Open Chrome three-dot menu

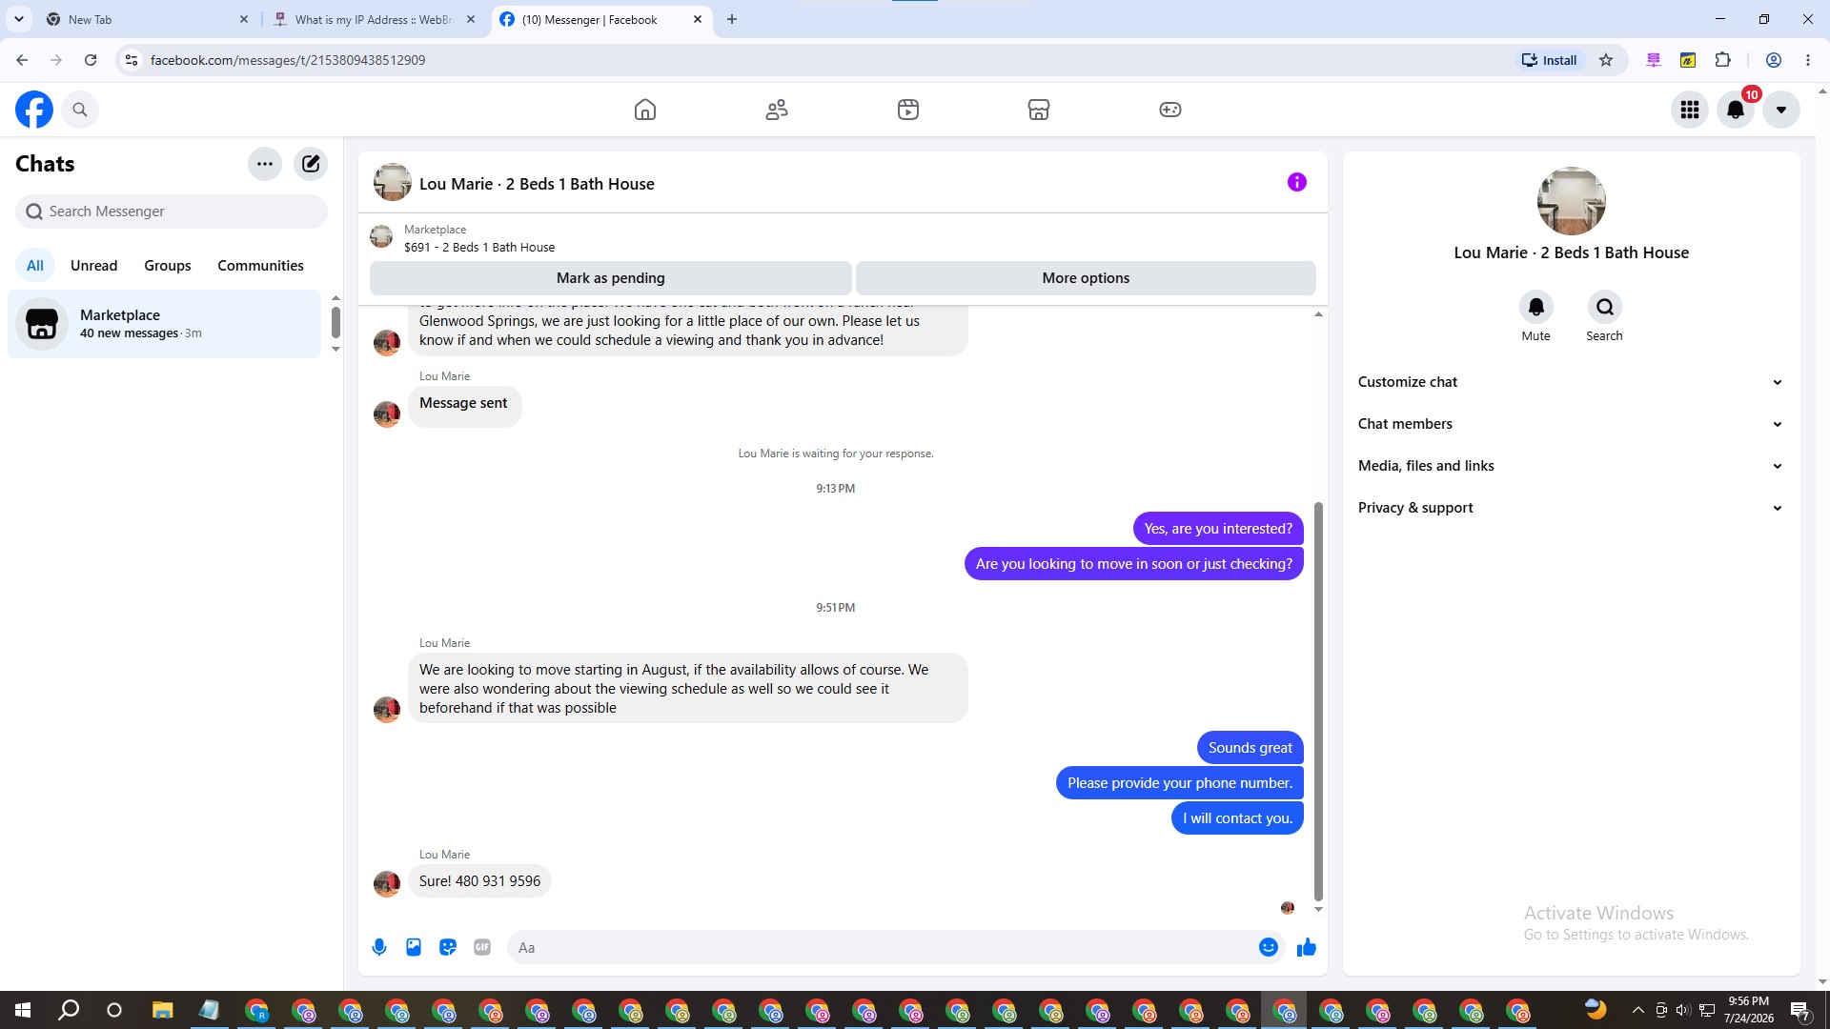(x=1808, y=60)
